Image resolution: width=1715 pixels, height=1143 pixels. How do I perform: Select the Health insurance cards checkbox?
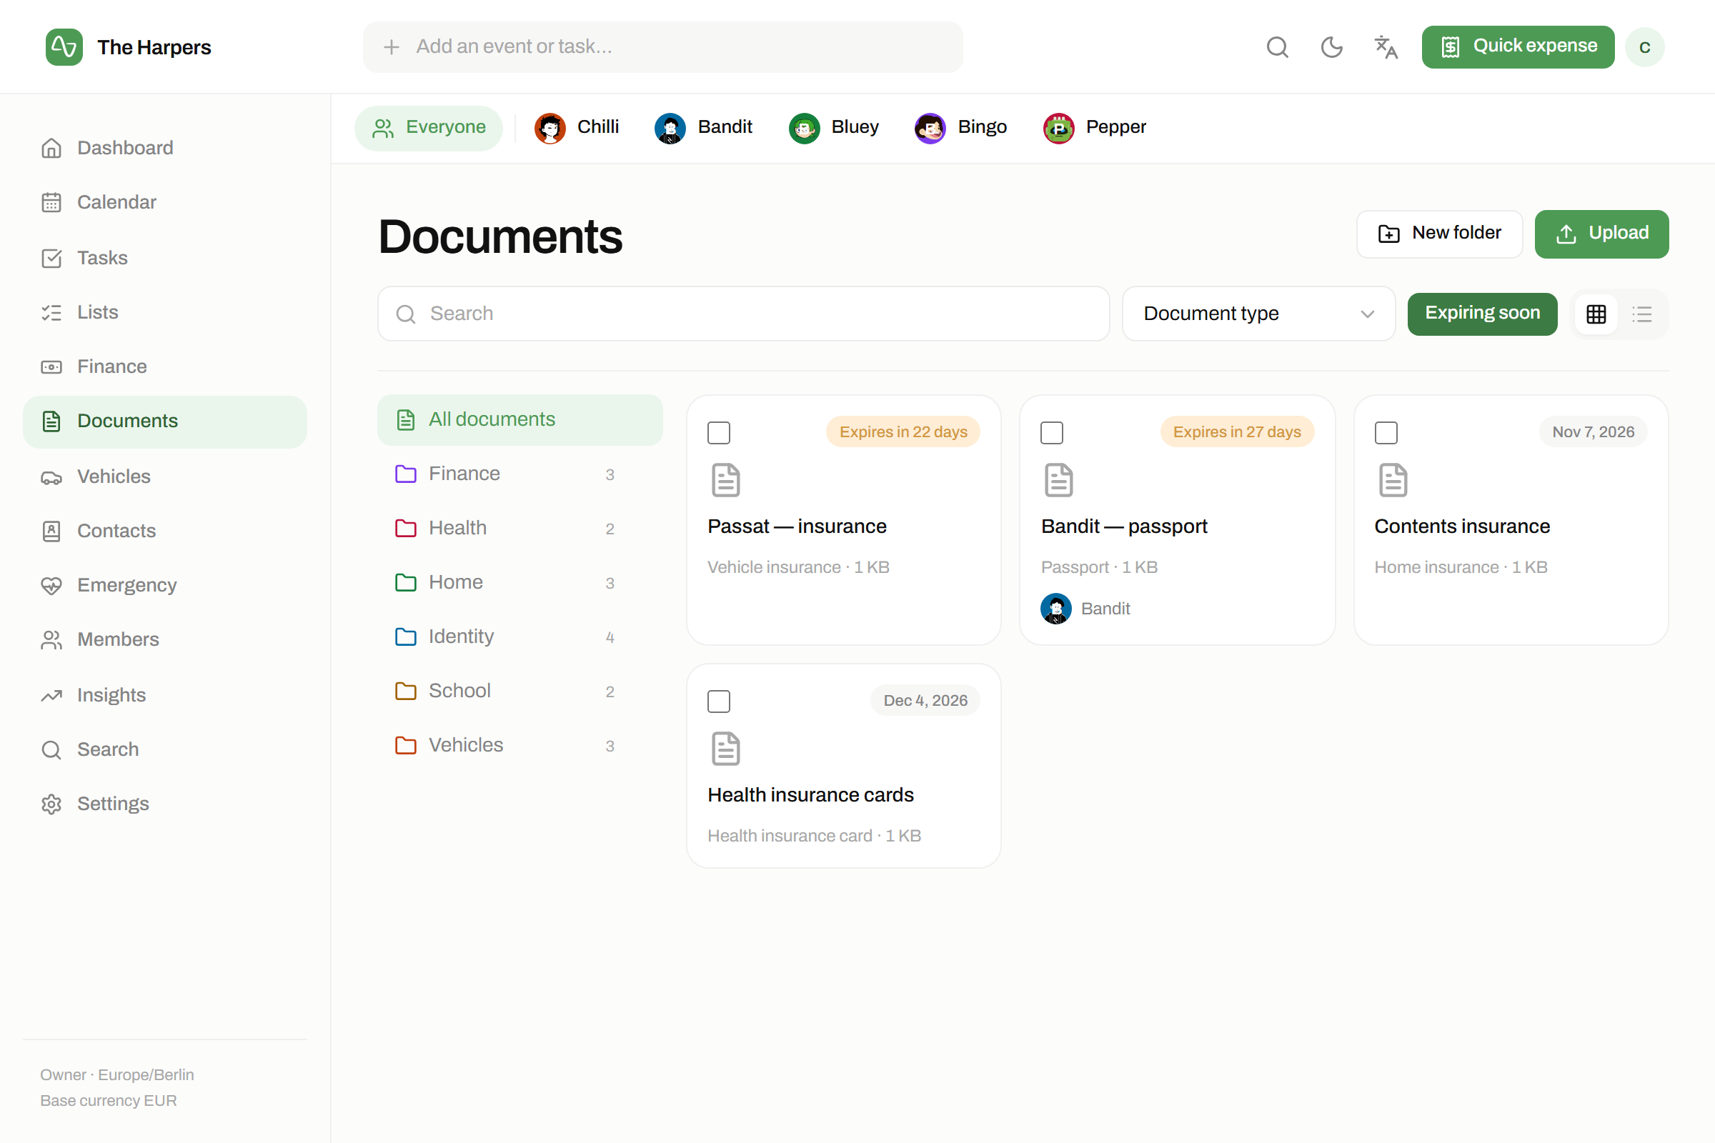719,702
